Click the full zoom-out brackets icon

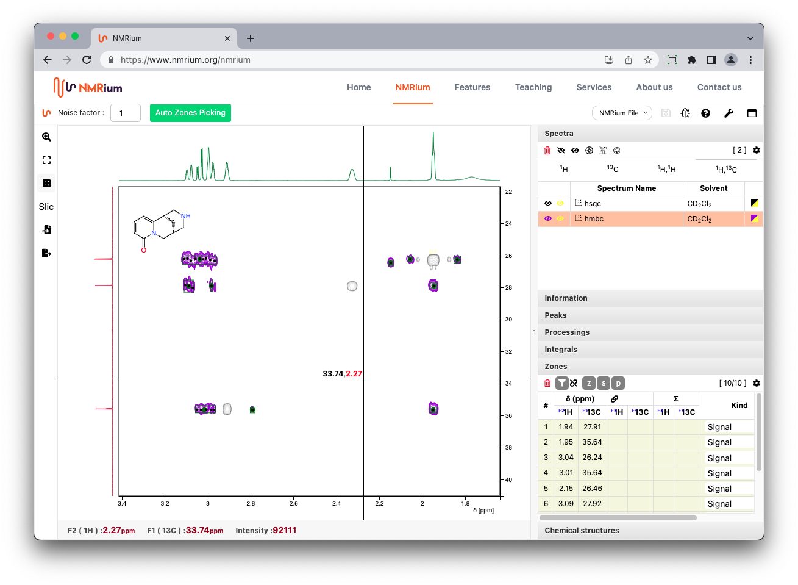[46, 160]
